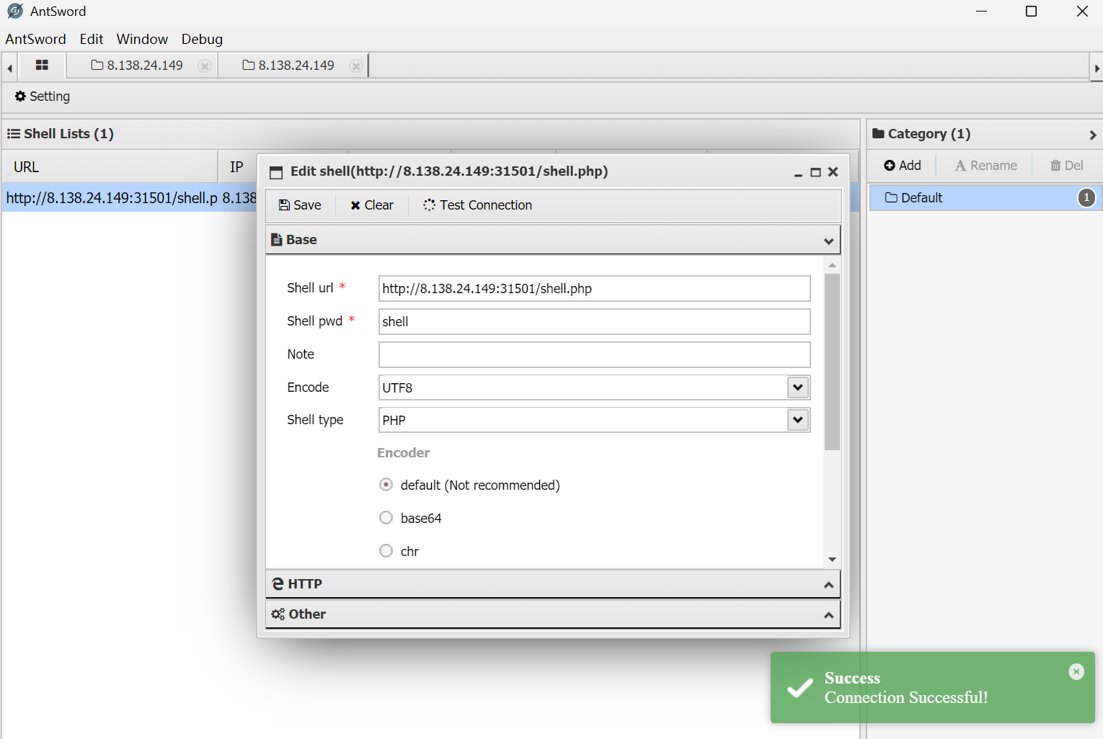Click the Save button in the Edit shell dialog
The image size is (1103, 739).
tap(300, 205)
